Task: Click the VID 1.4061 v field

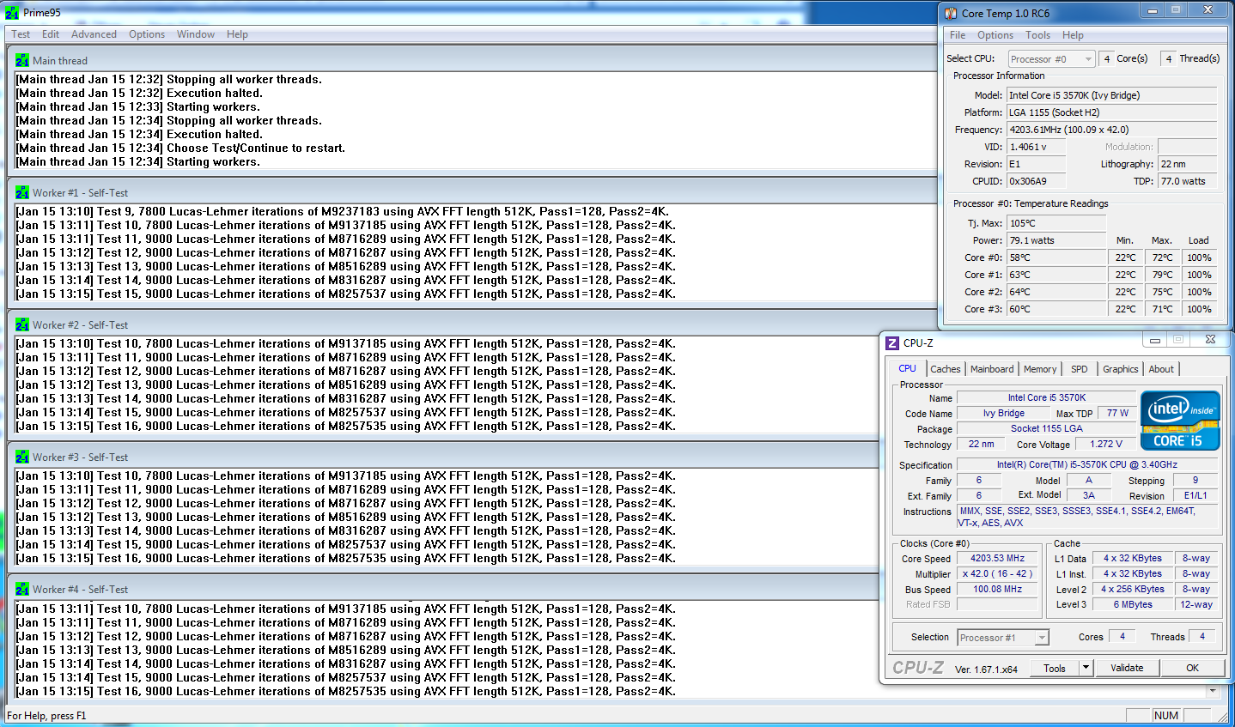Action: click(x=1037, y=147)
